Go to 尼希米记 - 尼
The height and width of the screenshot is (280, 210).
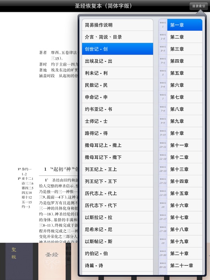[x=117, y=229]
